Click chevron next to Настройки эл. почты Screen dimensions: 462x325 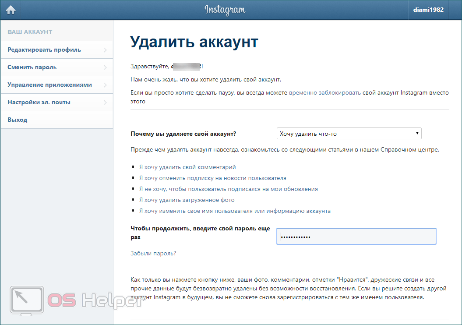[x=105, y=102]
